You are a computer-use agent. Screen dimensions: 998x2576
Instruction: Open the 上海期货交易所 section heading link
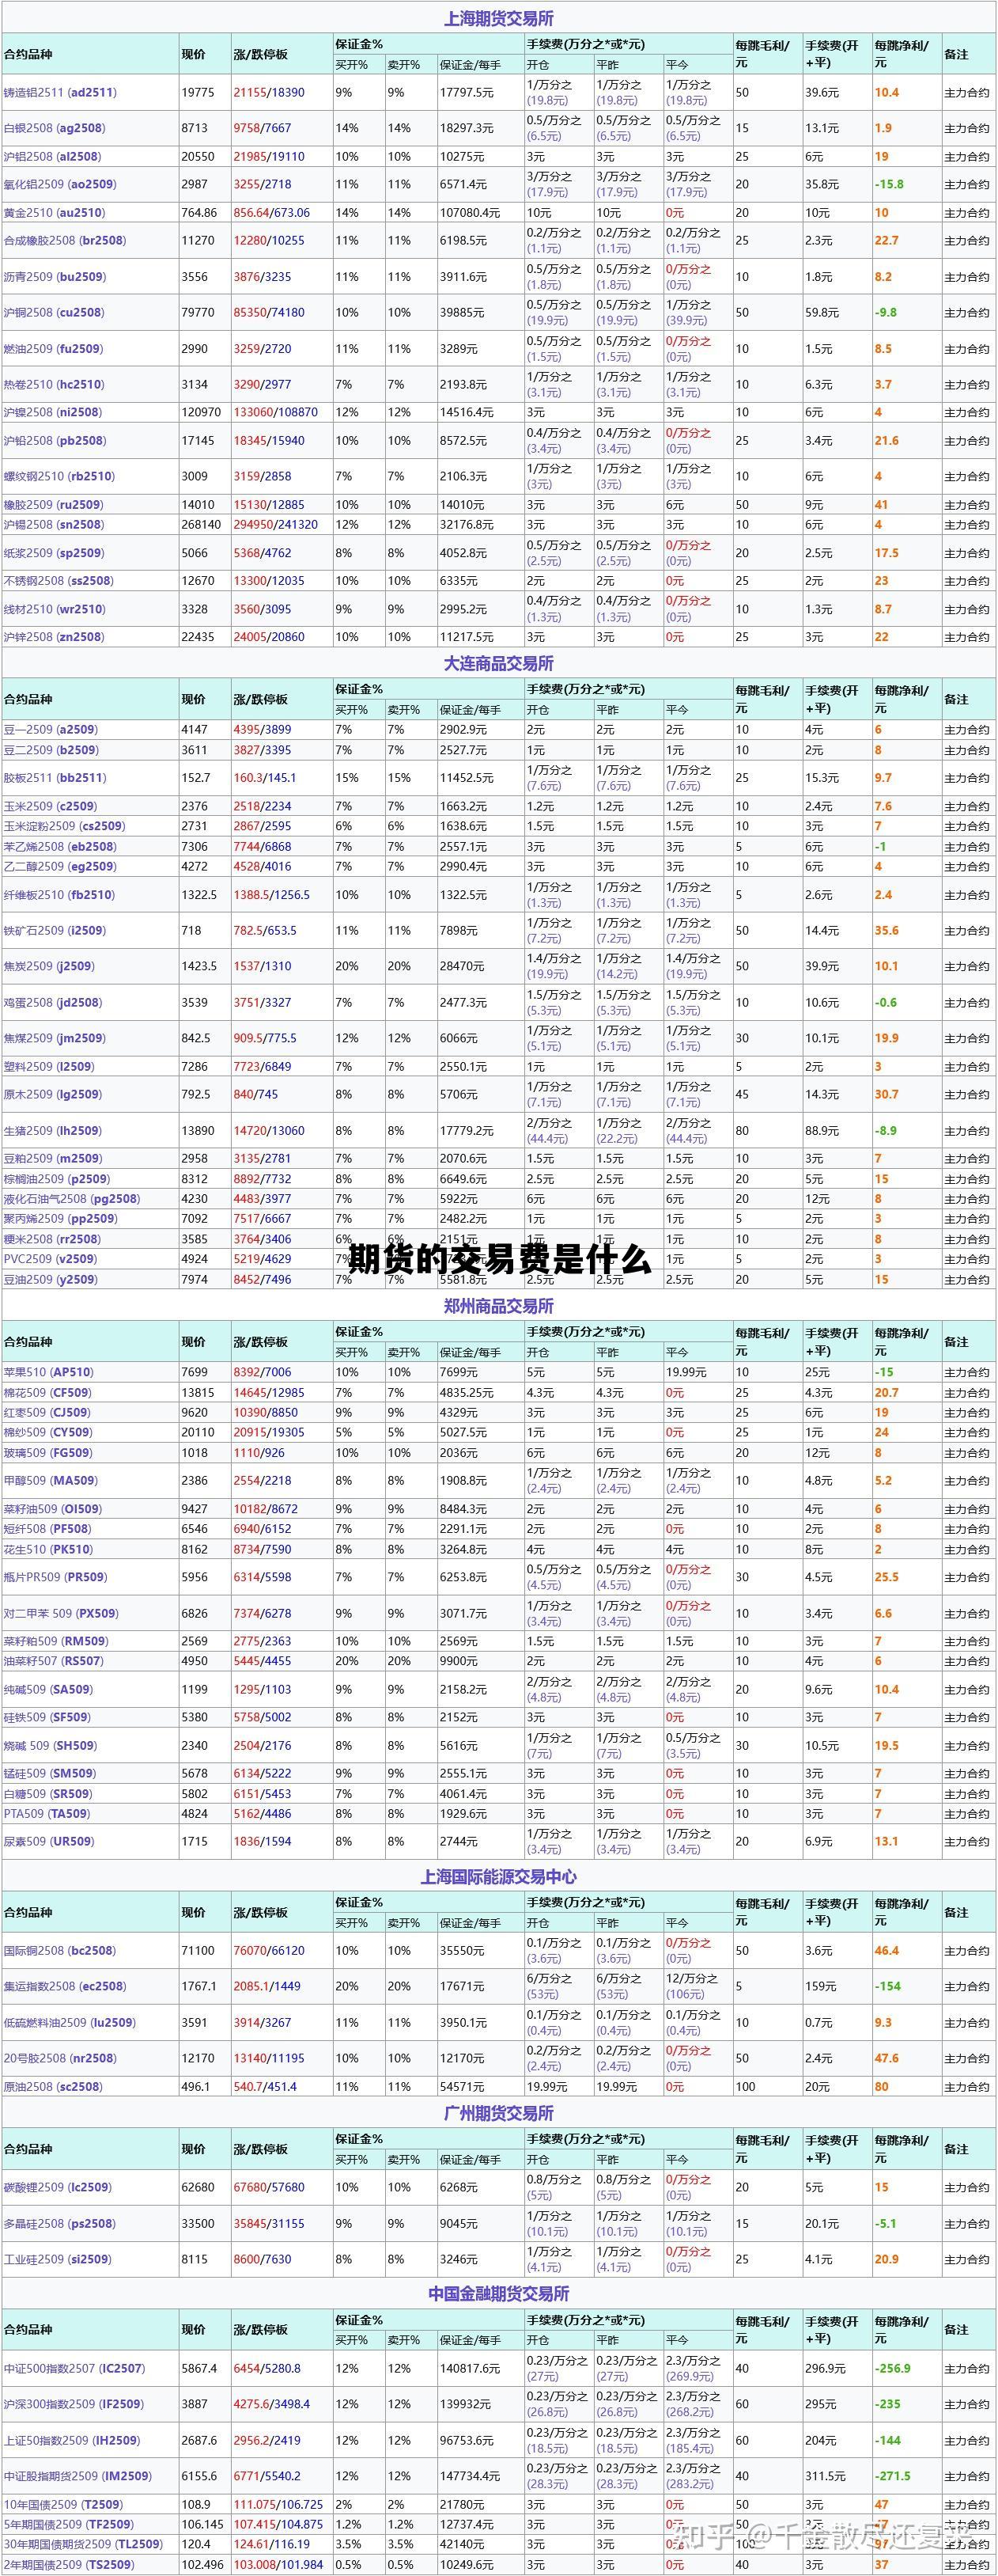(x=498, y=19)
